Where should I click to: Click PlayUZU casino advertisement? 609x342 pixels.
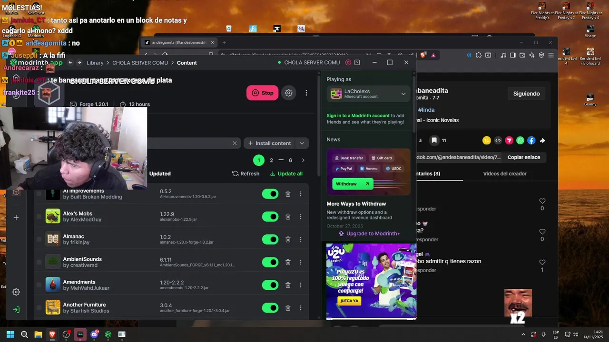pos(371,281)
